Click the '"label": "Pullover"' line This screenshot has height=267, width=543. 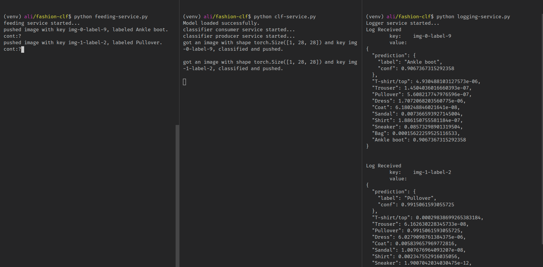pyautogui.click(x=407, y=198)
